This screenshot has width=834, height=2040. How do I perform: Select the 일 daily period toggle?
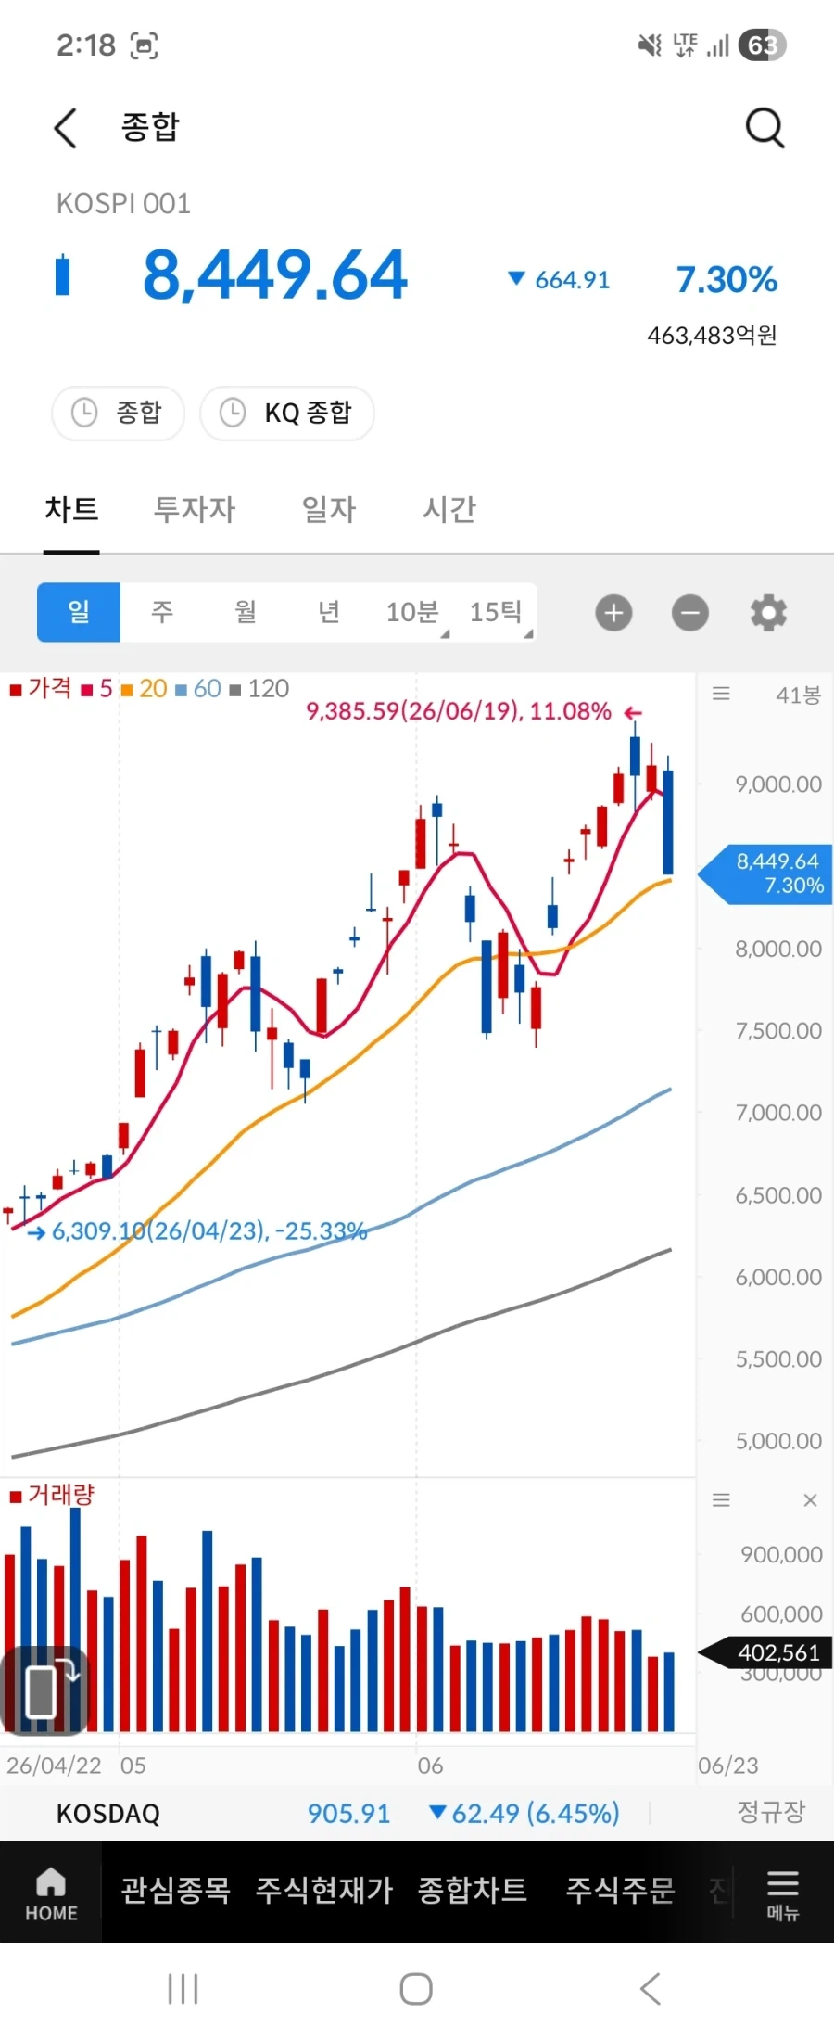click(x=79, y=612)
